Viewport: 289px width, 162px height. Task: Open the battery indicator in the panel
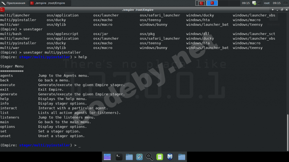(285, 3)
